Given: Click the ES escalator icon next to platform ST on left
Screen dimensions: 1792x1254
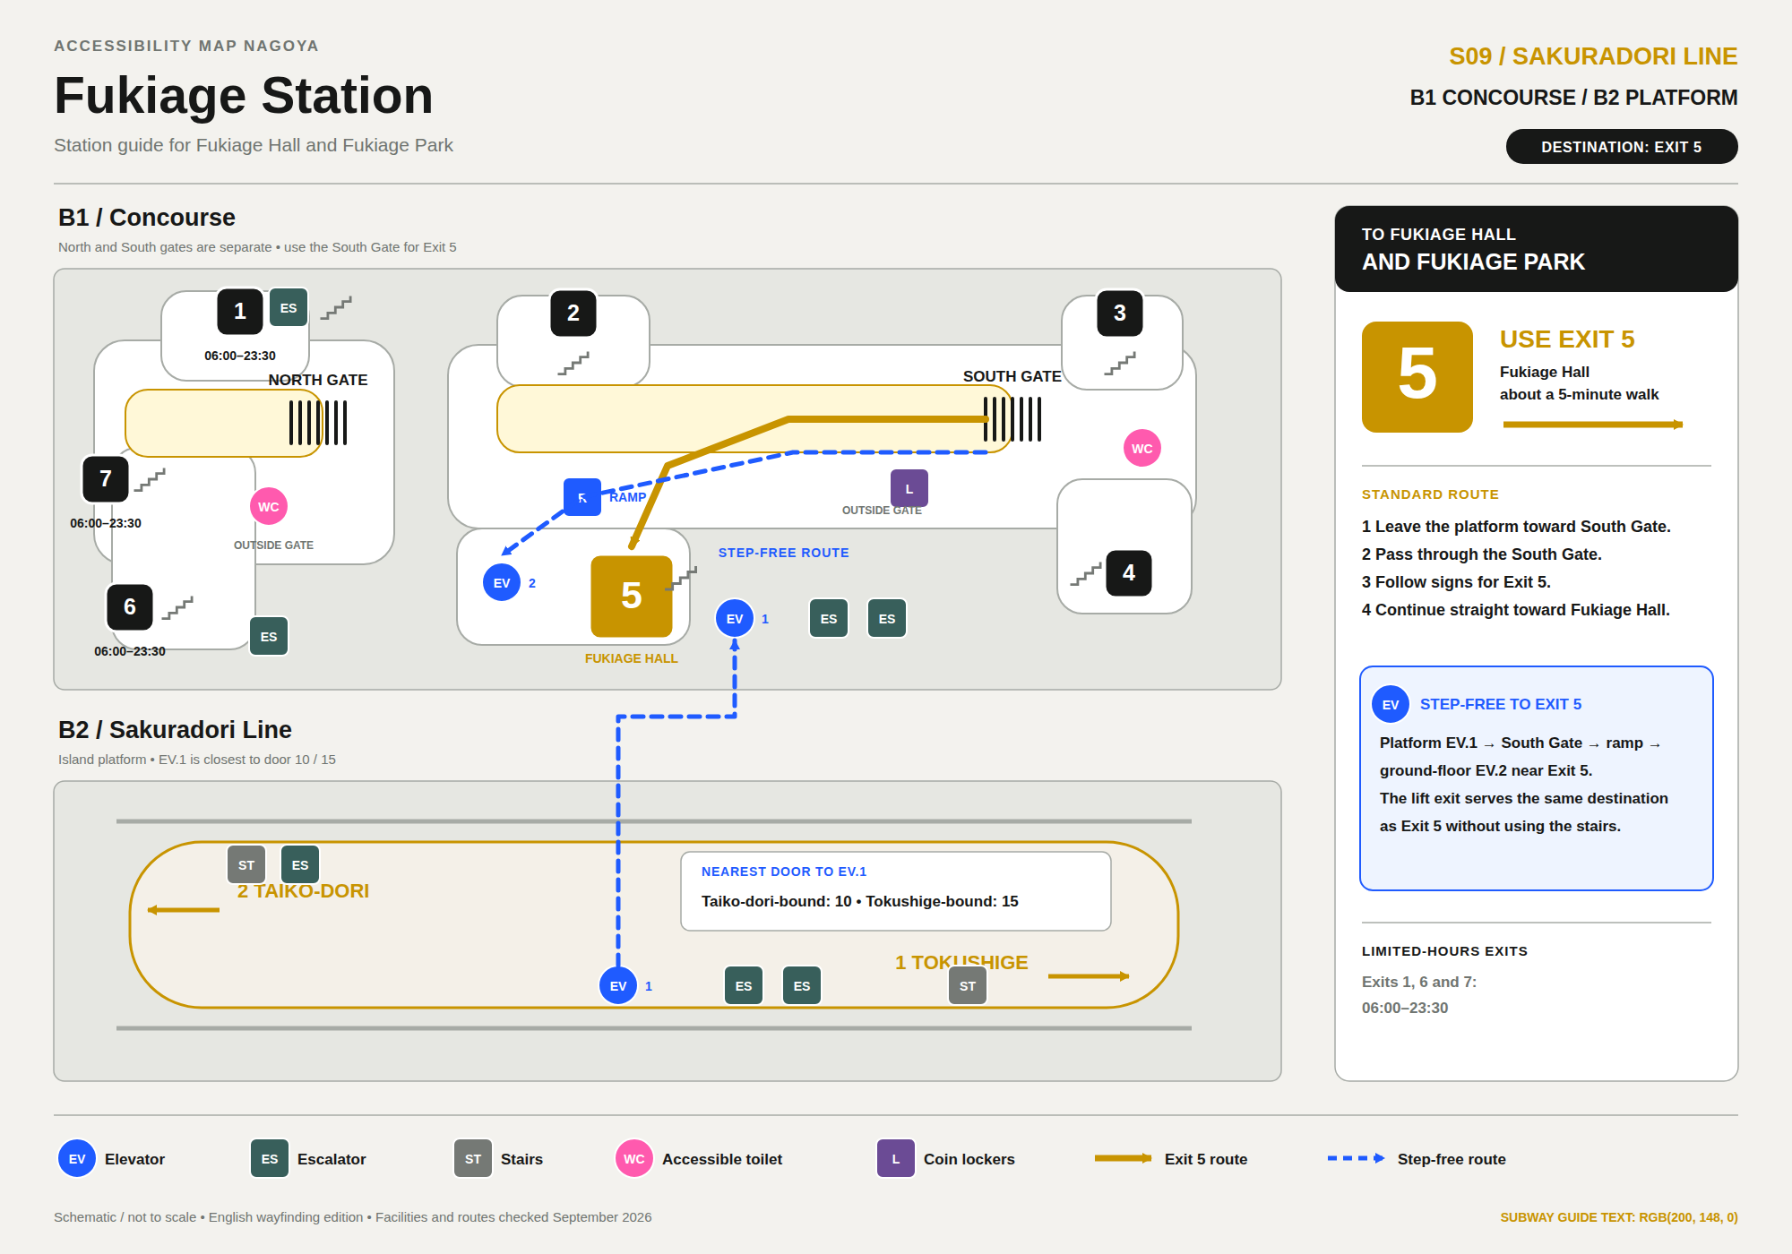Looking at the screenshot, I should [300, 864].
